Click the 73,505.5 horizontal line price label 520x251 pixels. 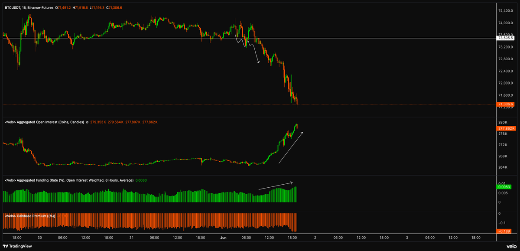[506, 38]
